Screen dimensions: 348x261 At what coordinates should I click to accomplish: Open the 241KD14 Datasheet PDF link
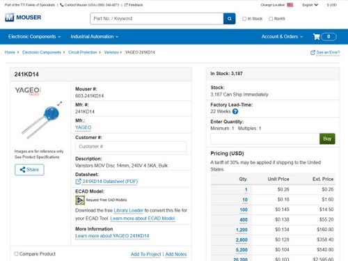110,182
